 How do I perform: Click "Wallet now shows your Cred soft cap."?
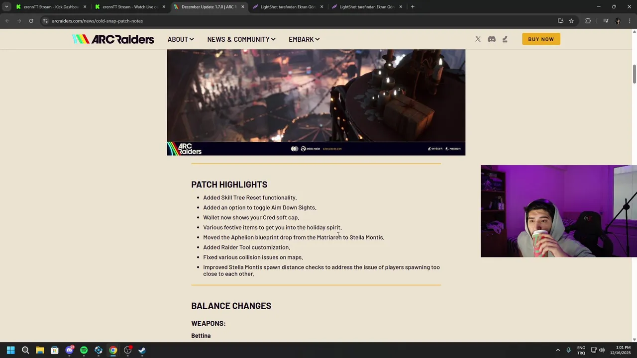pos(251,217)
